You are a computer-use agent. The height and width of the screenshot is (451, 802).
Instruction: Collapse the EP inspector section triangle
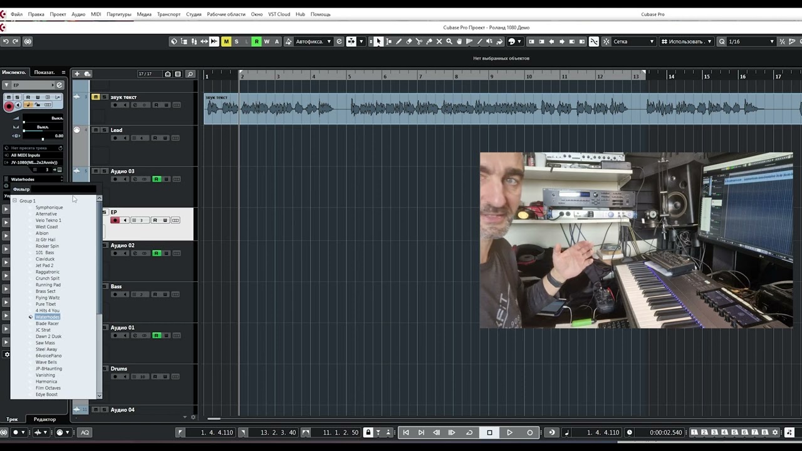(x=6, y=85)
